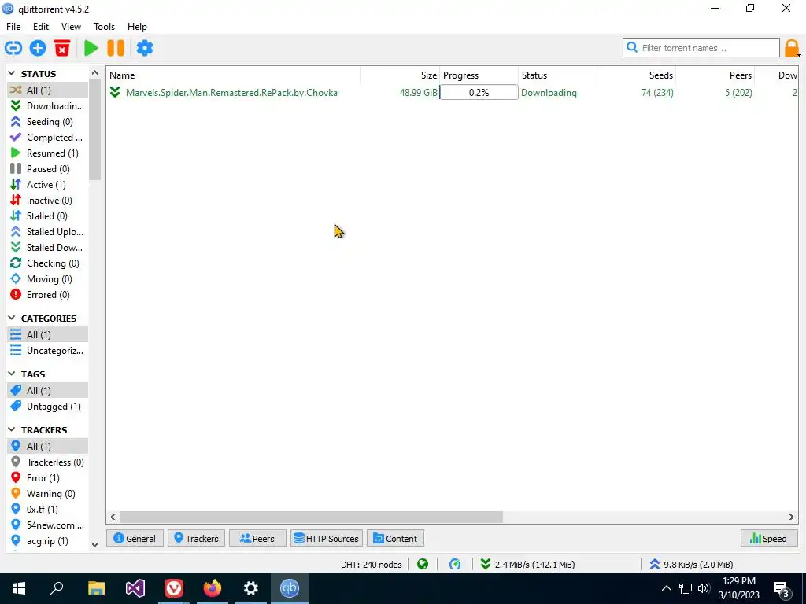Click the upload speed 9.8 KiB/s indicator
Screen dimensions: 806x604
691,565
